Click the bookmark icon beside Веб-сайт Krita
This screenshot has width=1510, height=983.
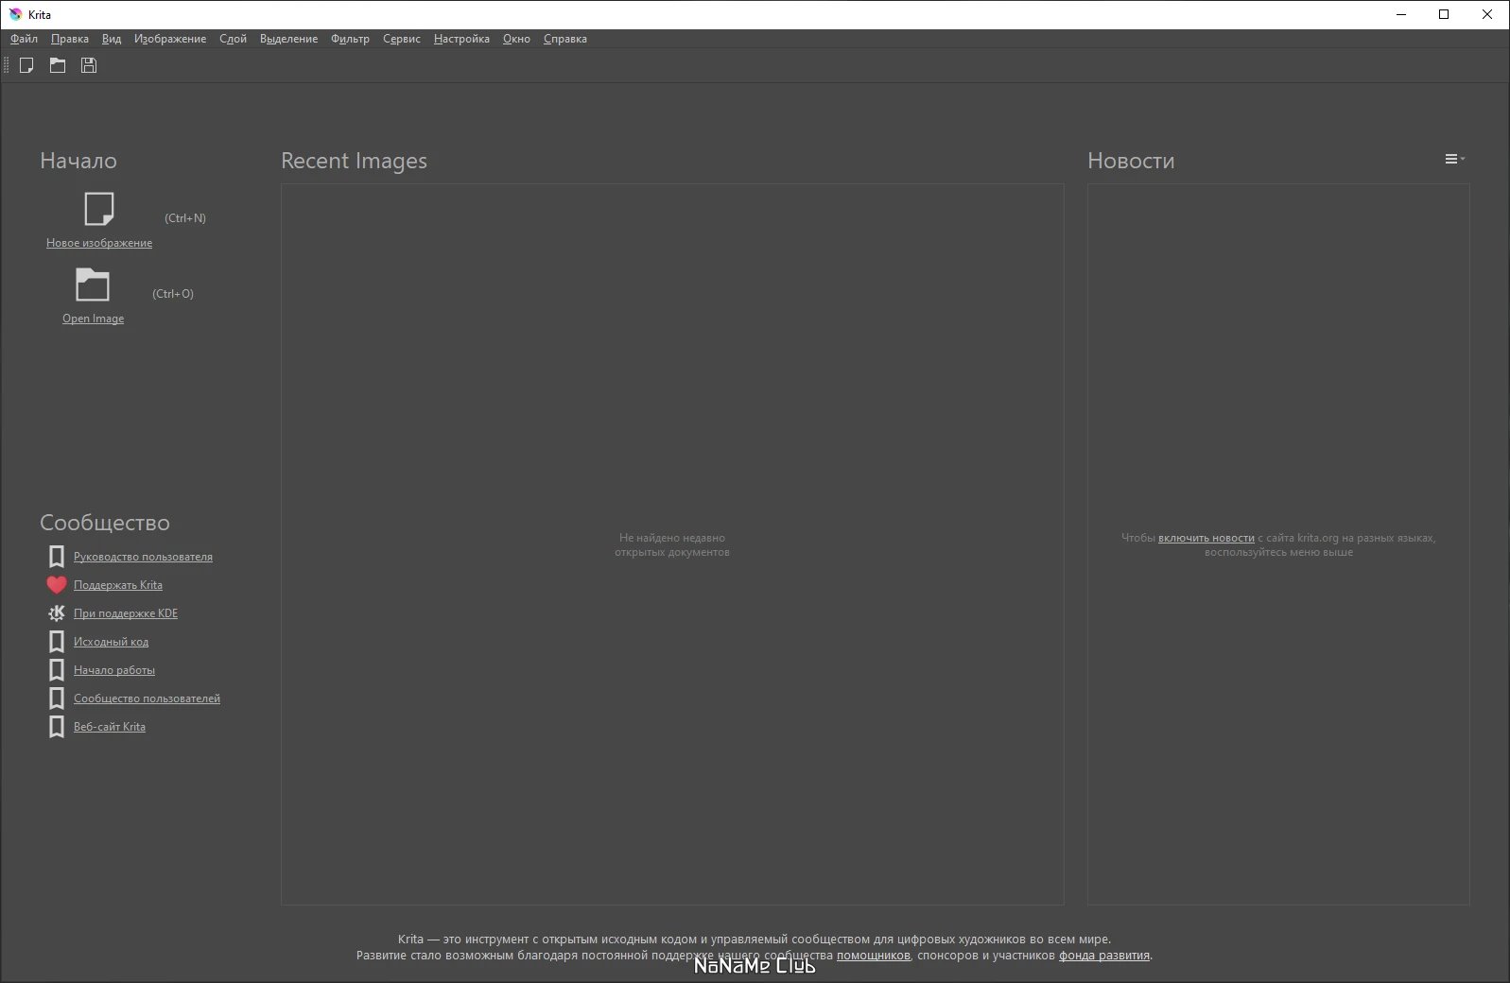[x=57, y=727]
